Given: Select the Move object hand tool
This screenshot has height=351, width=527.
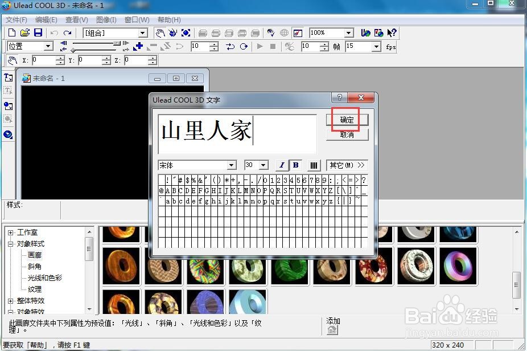Looking at the screenshot, I should 160,33.
